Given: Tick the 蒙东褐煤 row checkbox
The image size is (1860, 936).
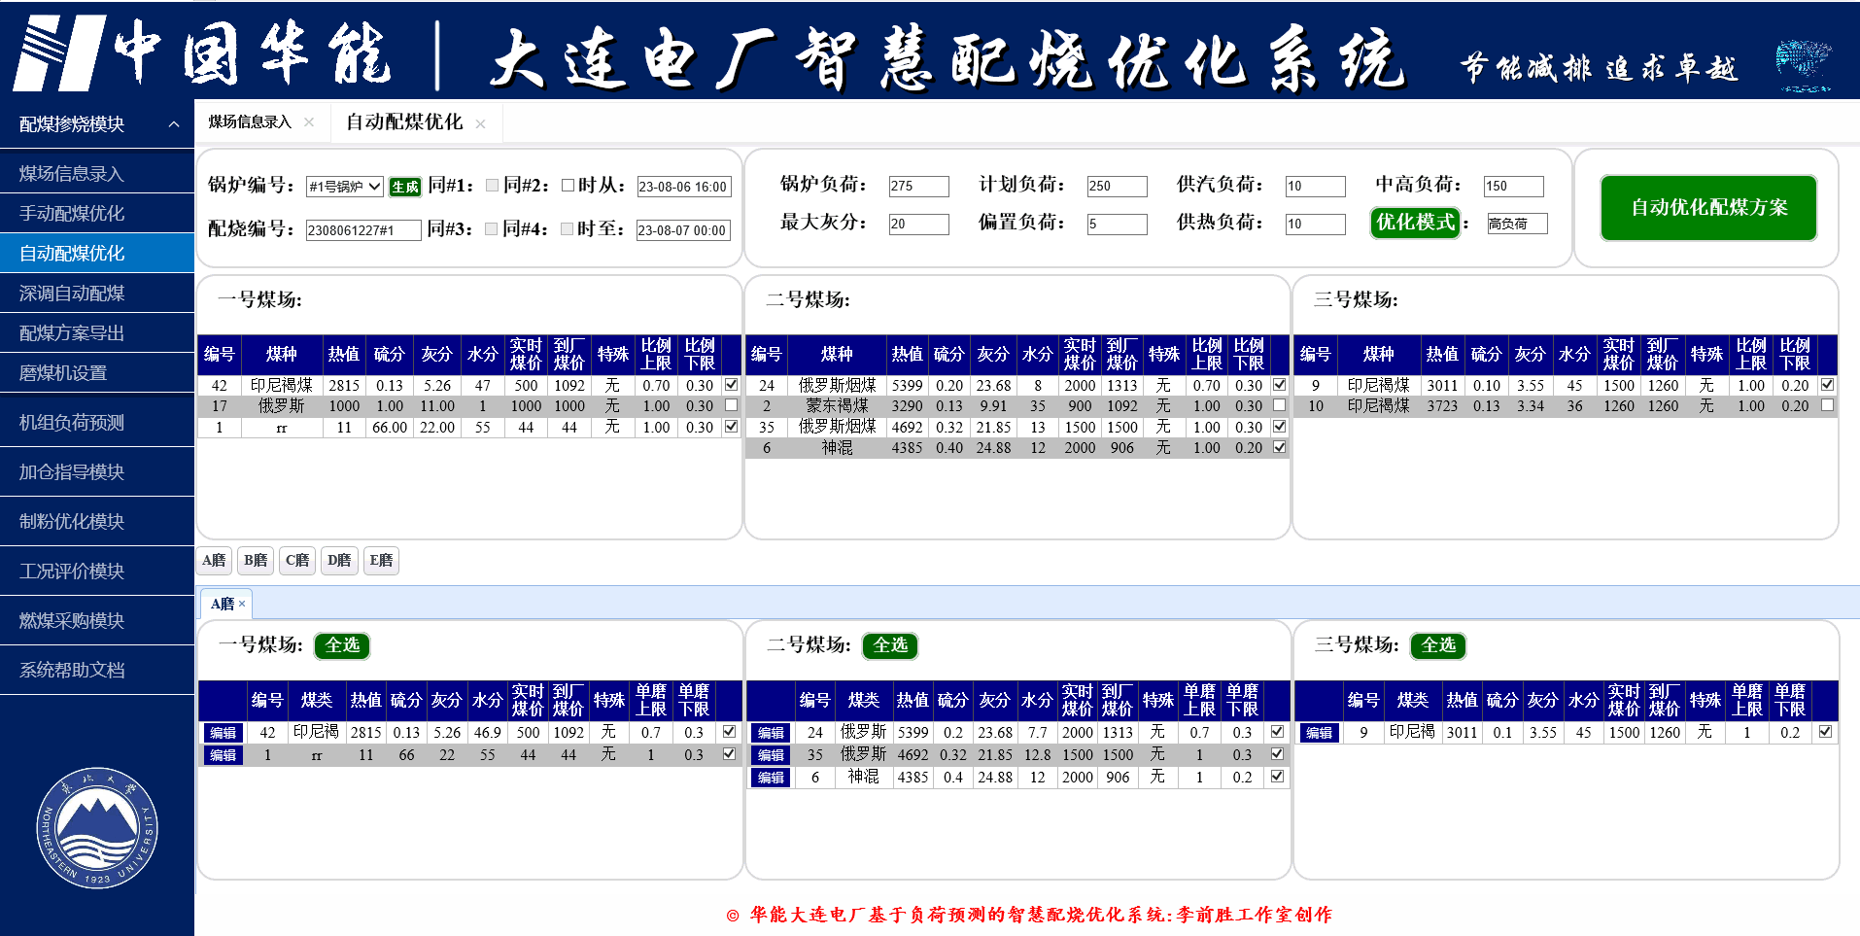Looking at the screenshot, I should [1279, 405].
